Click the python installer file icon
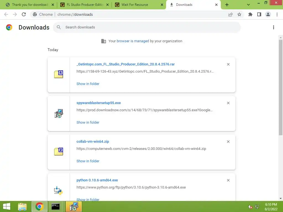 [x=58, y=190]
